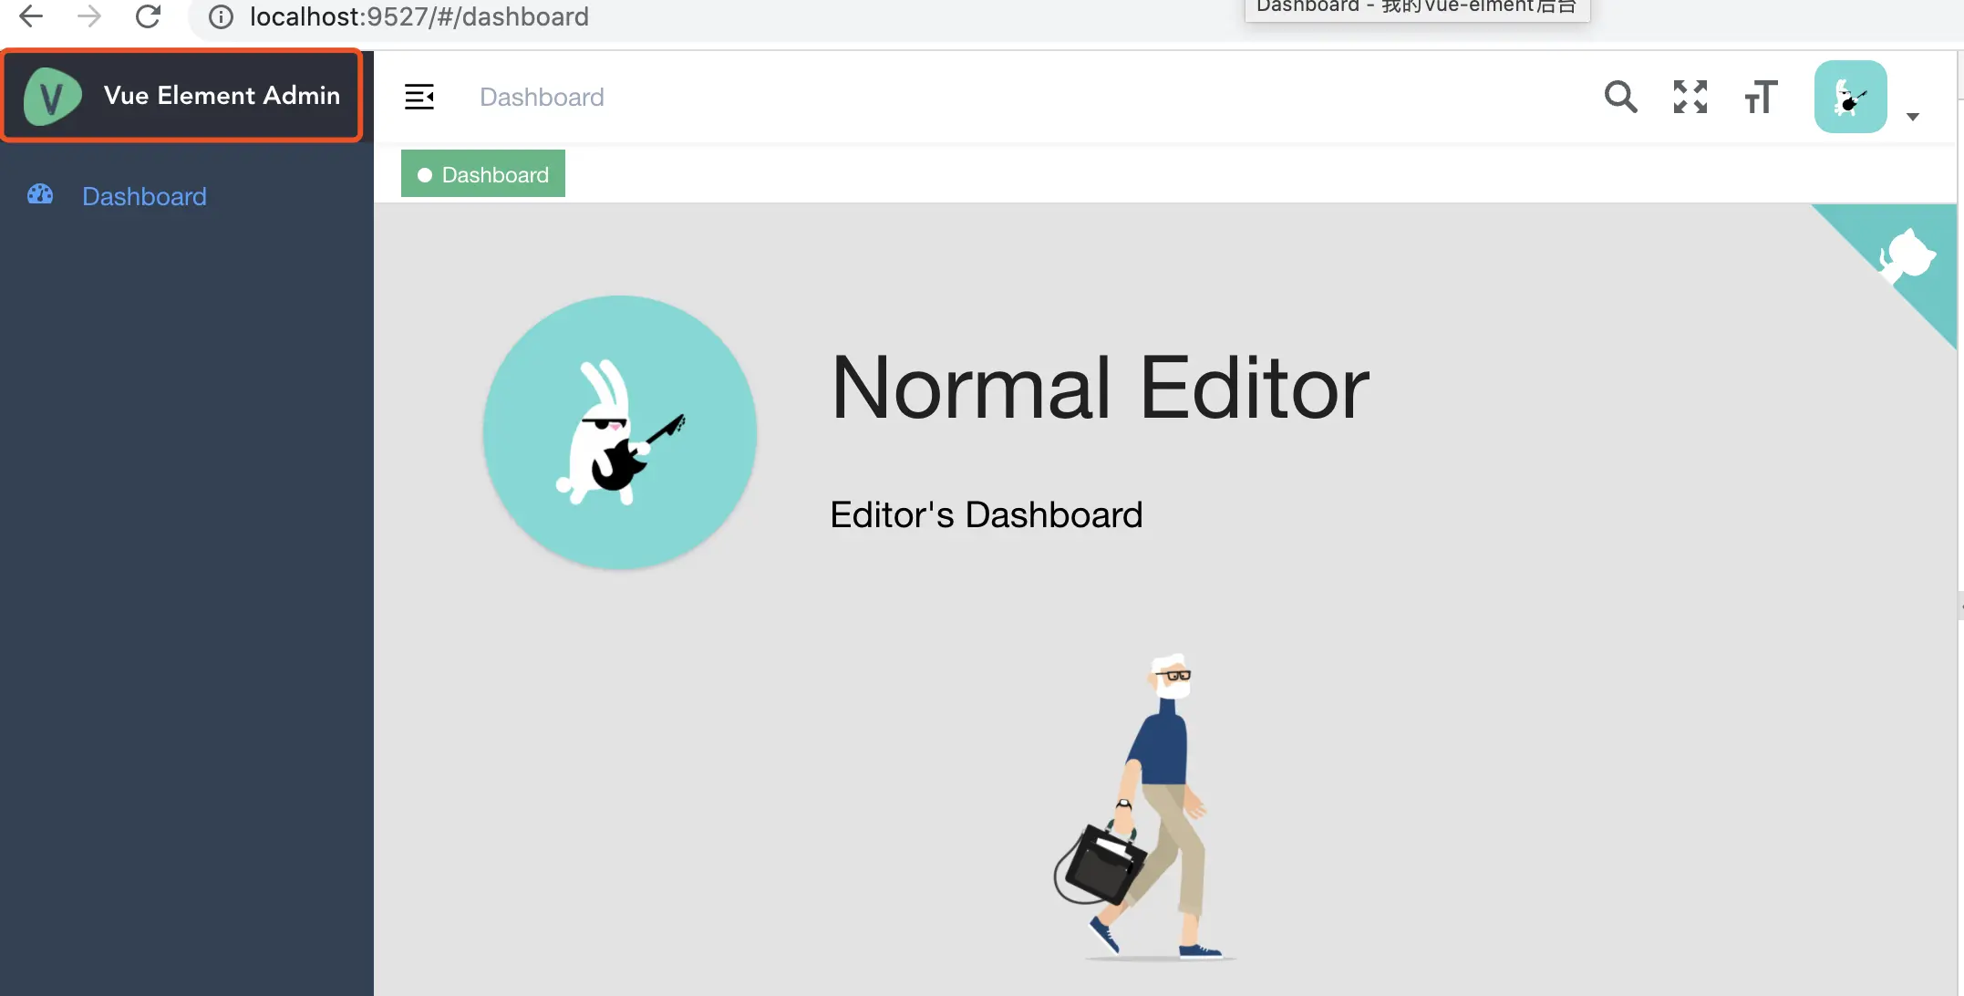1964x996 pixels.
Task: Reload the page with refresh button
Action: pos(148,16)
